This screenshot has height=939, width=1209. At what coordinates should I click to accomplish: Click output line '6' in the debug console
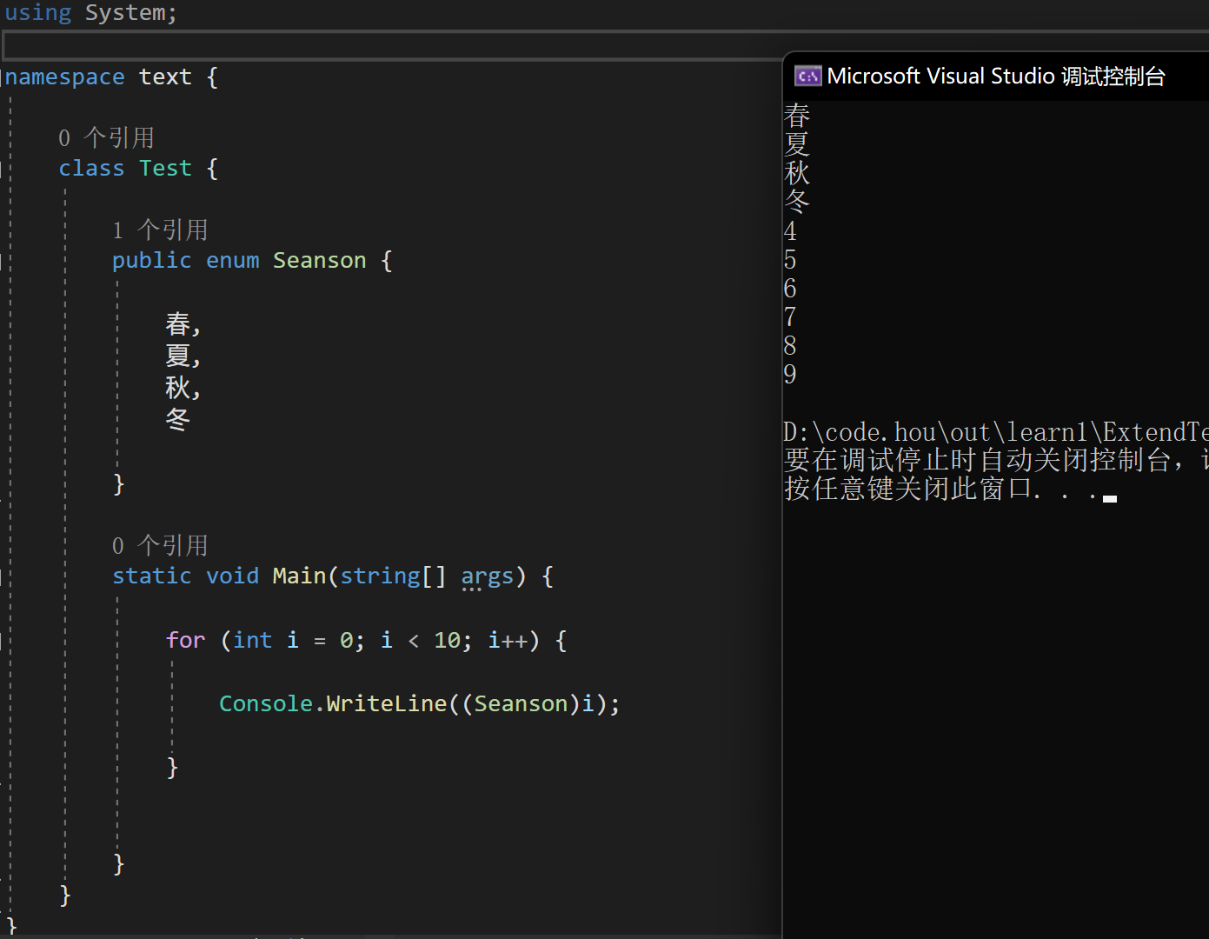tap(790, 289)
